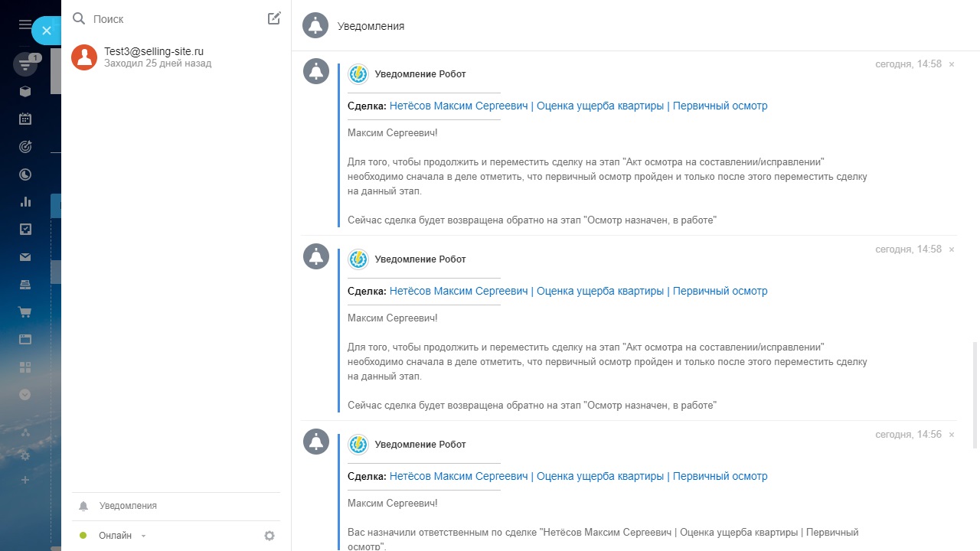Open deal link in first notification
Viewport: 980px width, 551px height.
(x=578, y=106)
